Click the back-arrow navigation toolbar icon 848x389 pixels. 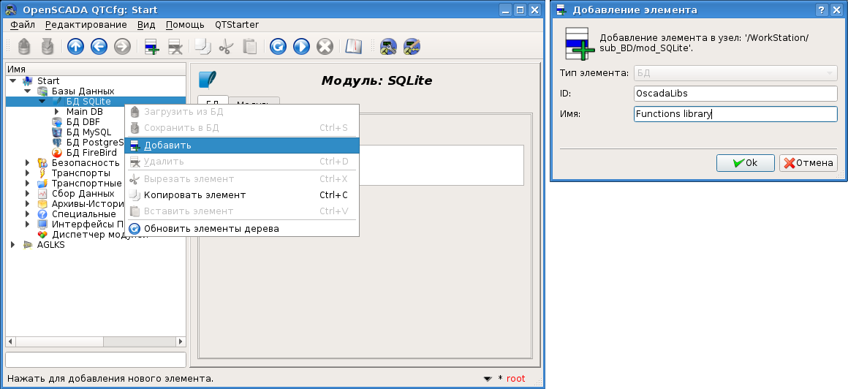(x=99, y=47)
